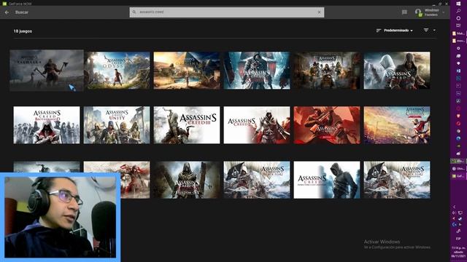
Task: Select the Assassin's Creed Revelations tile
Action: click(x=397, y=71)
